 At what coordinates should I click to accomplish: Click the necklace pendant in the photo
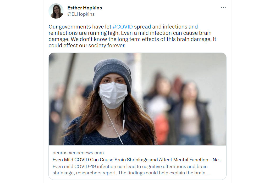click(110, 125)
